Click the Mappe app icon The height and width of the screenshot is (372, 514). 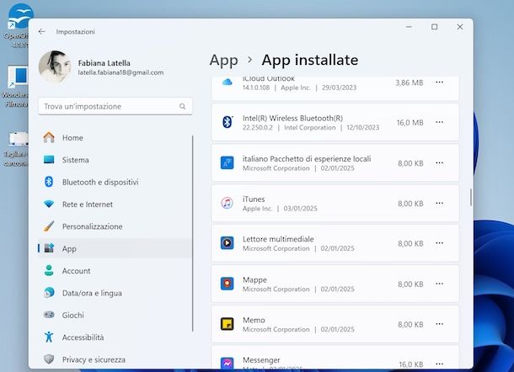click(x=228, y=284)
